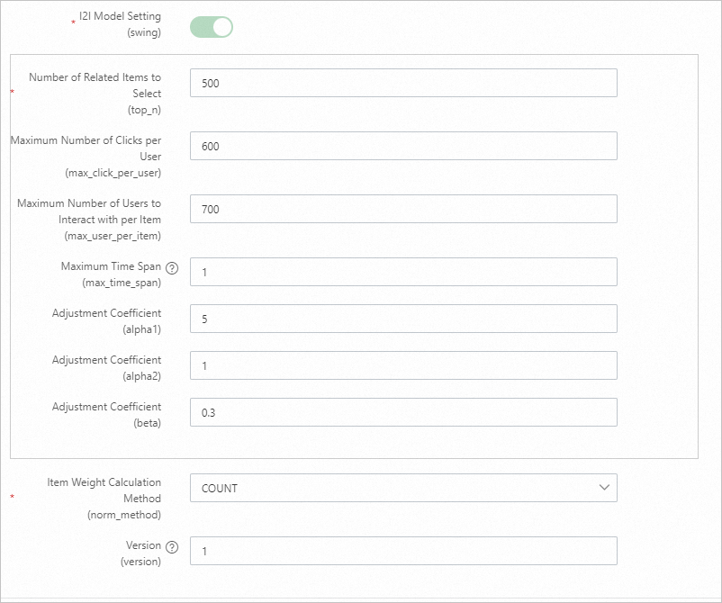Click into the max_time_span input box
Image resolution: width=722 pixels, height=603 pixels.
[403, 272]
